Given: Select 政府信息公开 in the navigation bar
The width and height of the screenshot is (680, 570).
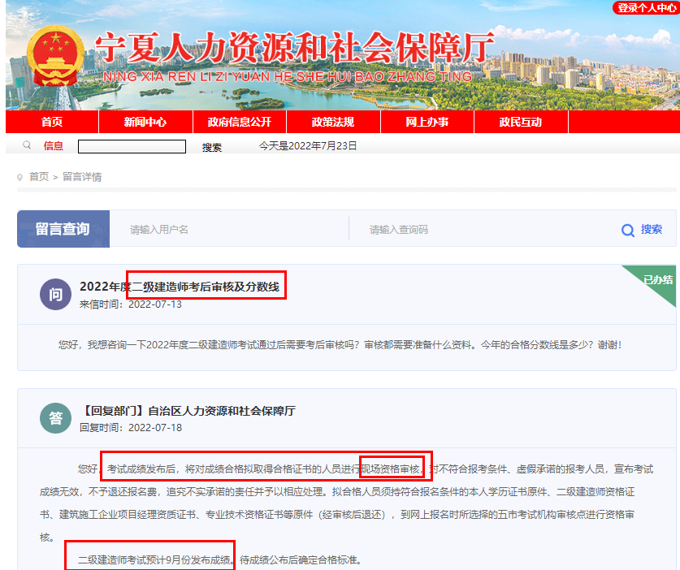Looking at the screenshot, I should coord(239,122).
